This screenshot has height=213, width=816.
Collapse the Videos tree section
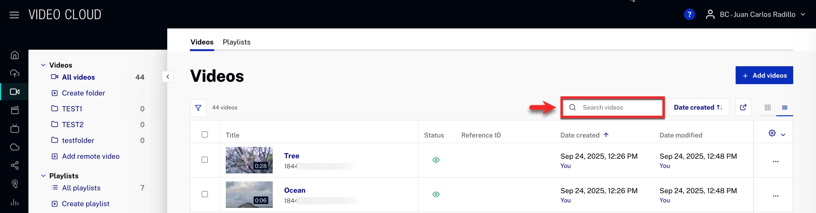(43, 65)
